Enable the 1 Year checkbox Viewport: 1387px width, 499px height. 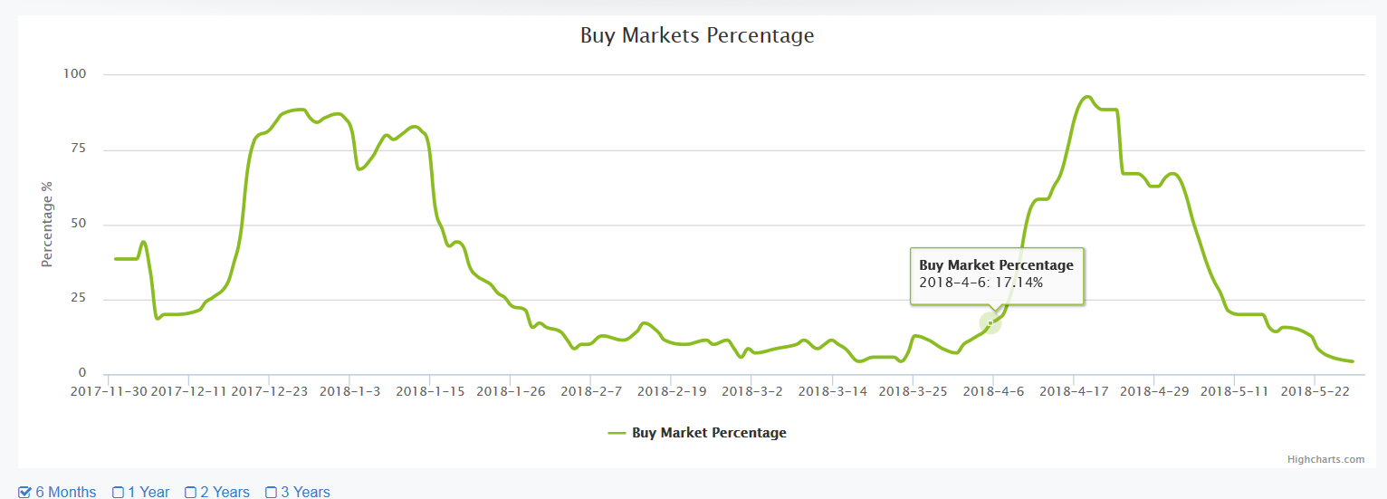[x=119, y=493]
